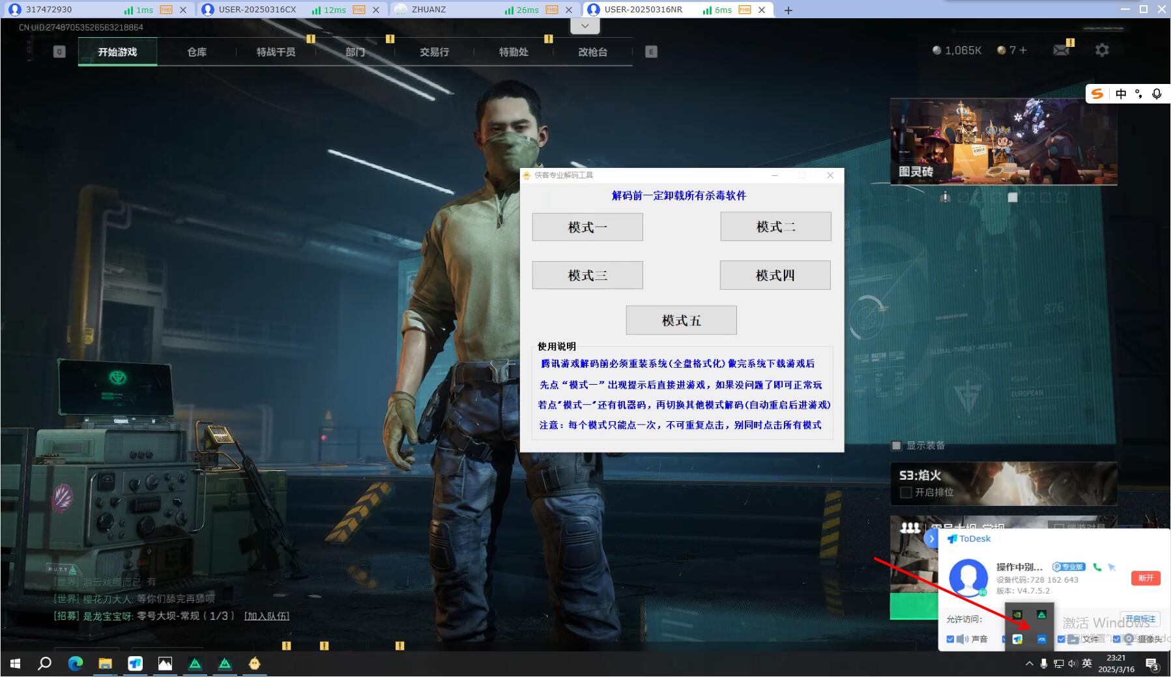1171x677 pixels.
Task: Click the 加入队伍 link in chat
Action: (x=267, y=616)
